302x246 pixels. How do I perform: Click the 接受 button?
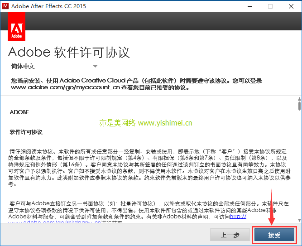coord(274,235)
